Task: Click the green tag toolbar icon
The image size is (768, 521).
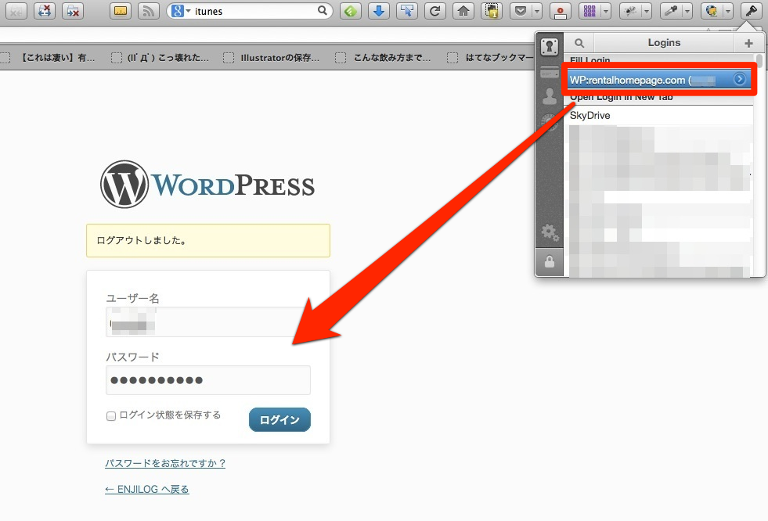Action: tap(350, 11)
